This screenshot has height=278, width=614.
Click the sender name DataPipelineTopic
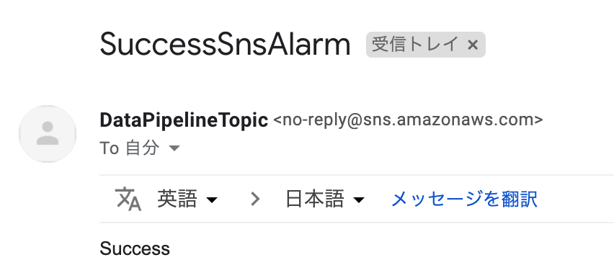tap(184, 120)
